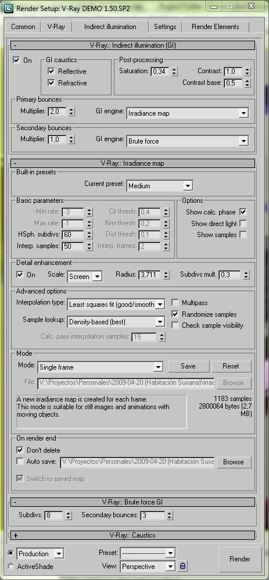Collapse the V-Ray Brute force GI rollout
Screen dimensions: 269x580
tap(133, 502)
